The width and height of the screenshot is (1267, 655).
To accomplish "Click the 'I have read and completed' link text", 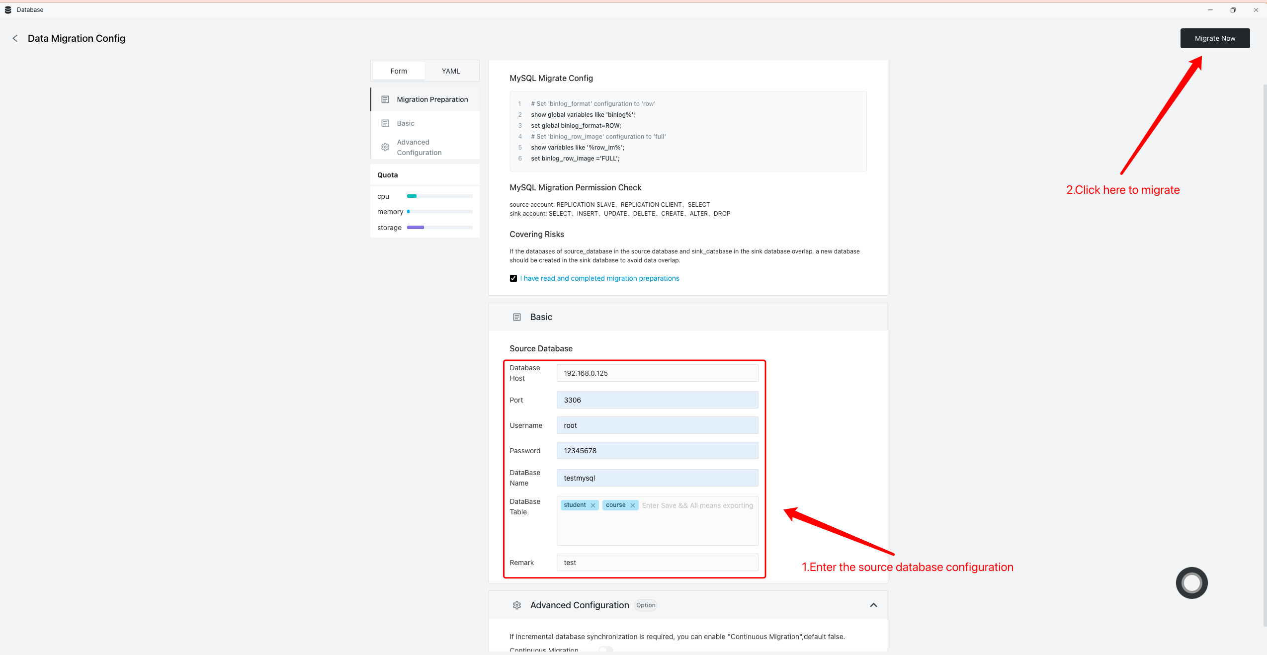I will (x=599, y=278).
